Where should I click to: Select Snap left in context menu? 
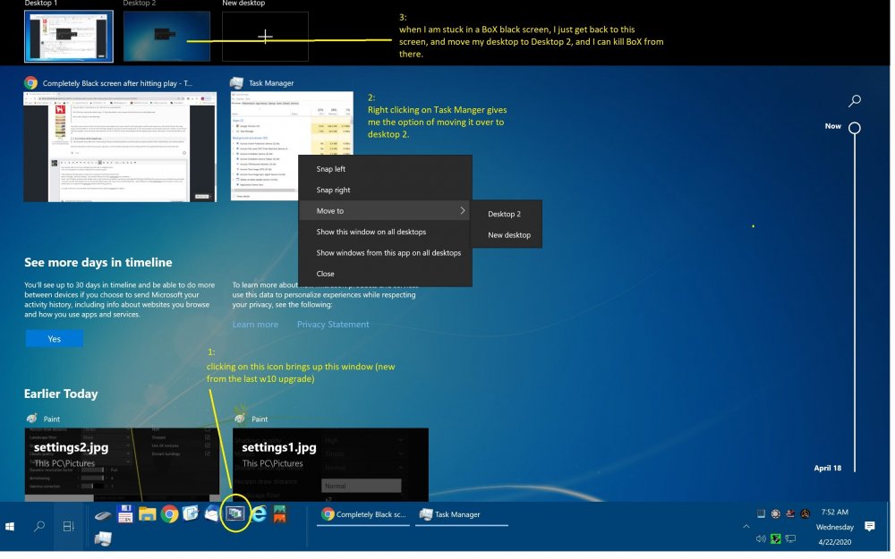(x=387, y=170)
